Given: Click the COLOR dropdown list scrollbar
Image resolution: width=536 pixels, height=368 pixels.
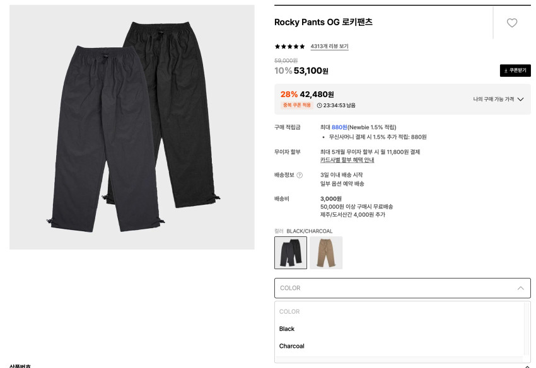Looking at the screenshot, I should pos(527,329).
